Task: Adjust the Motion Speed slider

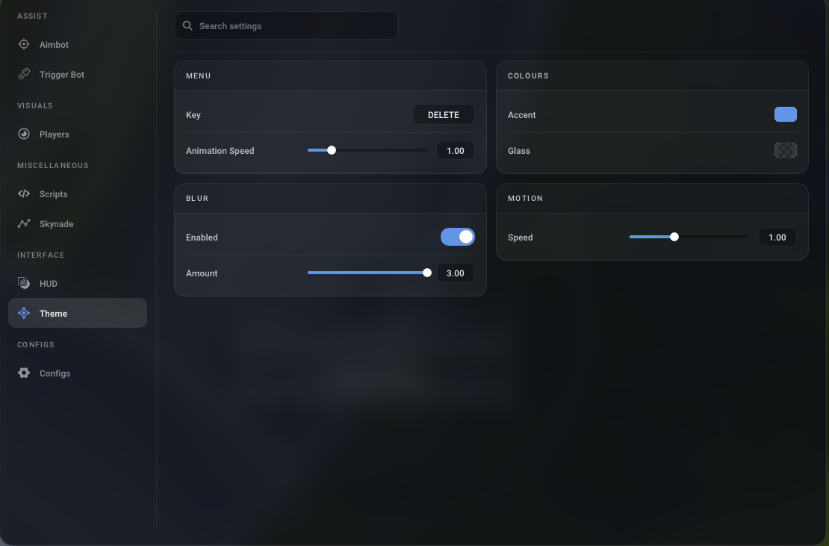Action: pyautogui.click(x=689, y=237)
